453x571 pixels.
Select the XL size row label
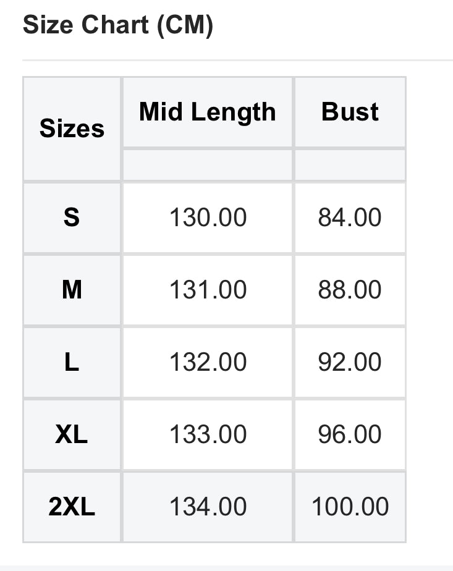(72, 434)
